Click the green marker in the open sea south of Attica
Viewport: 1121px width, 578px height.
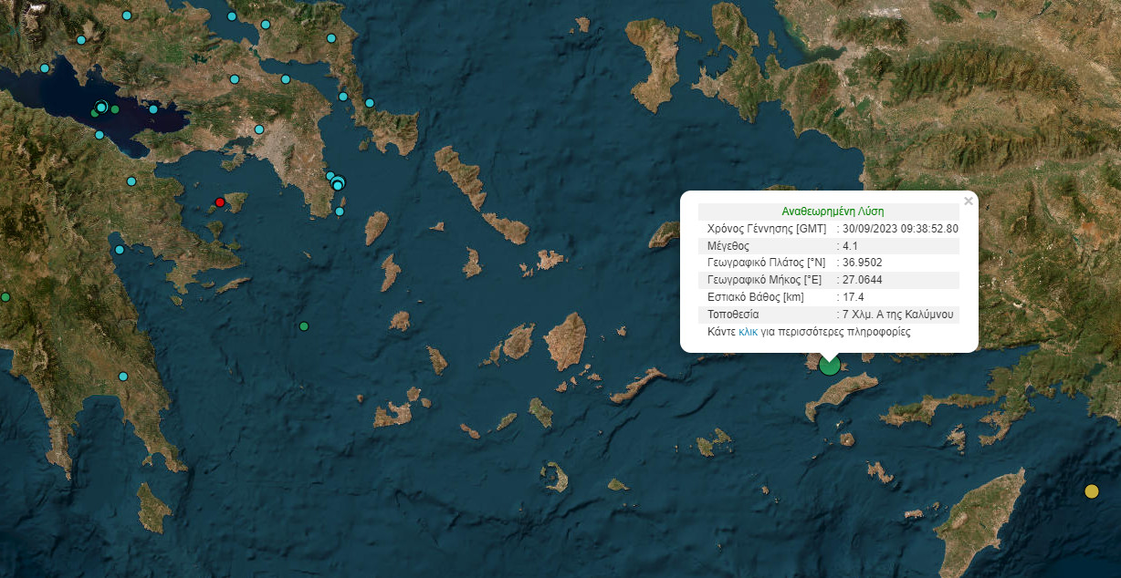[304, 326]
